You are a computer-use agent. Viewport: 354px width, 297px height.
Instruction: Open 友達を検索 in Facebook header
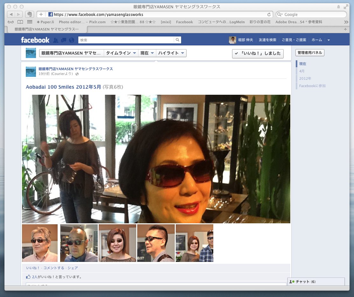[x=267, y=40]
